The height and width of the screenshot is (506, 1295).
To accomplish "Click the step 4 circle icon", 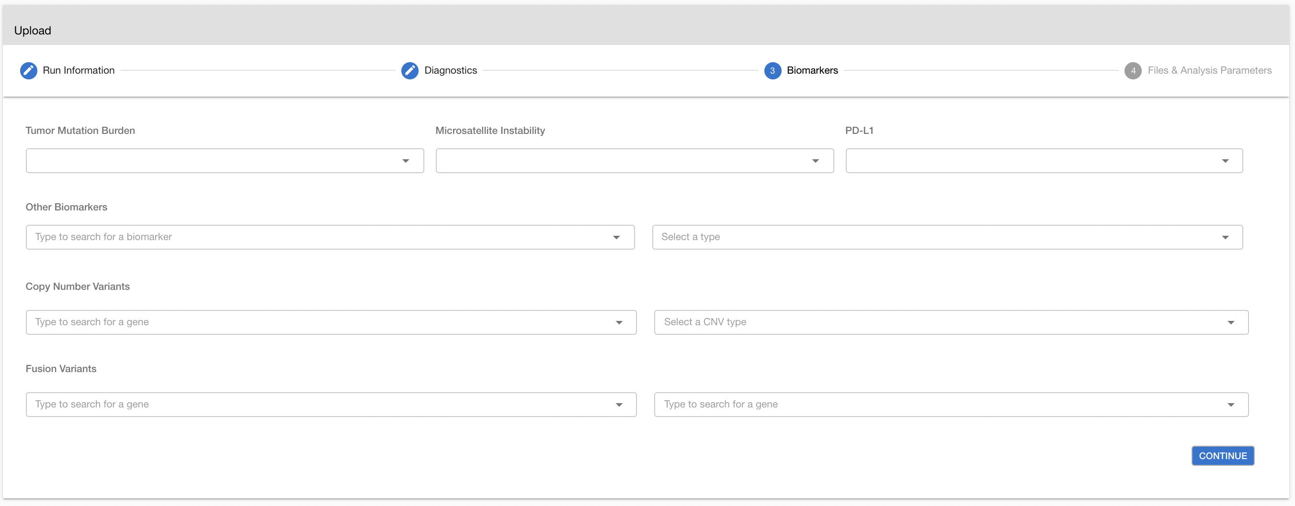I will pyautogui.click(x=1133, y=71).
